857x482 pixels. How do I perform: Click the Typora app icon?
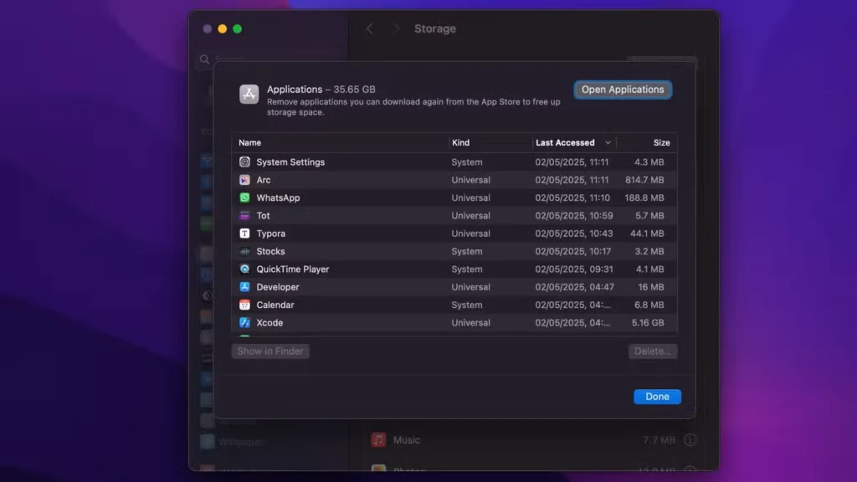pyautogui.click(x=244, y=233)
